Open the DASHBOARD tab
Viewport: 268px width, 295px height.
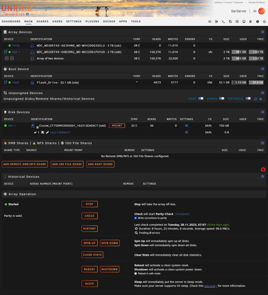click(11, 22)
